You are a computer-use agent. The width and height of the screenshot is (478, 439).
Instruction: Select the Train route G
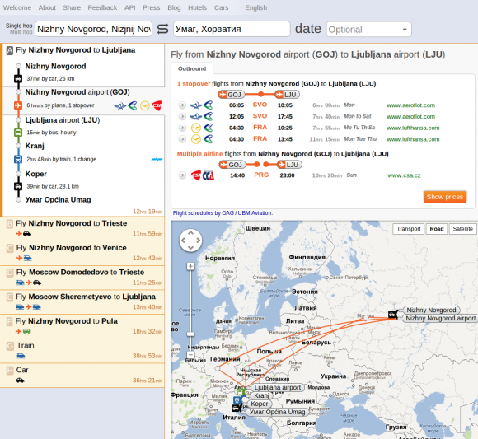(x=82, y=351)
